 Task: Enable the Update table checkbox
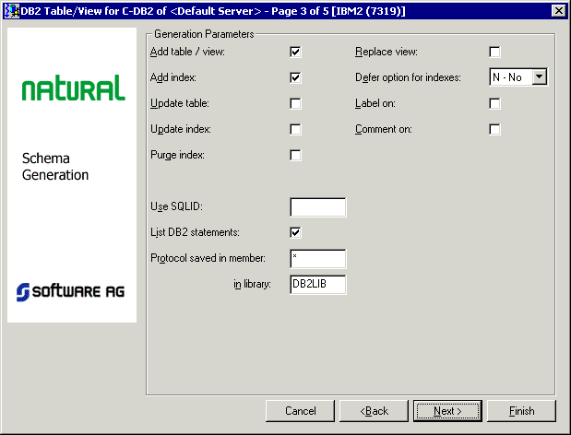coord(295,103)
